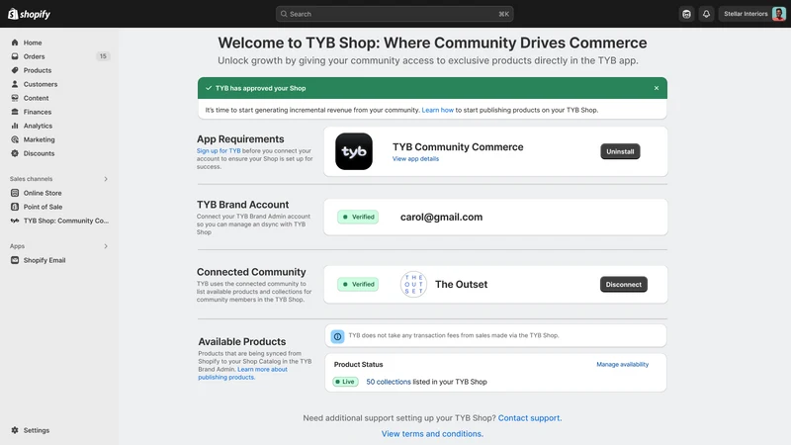The image size is (791, 445).
Task: Click the Shopify Email icon
Action: pos(15,260)
